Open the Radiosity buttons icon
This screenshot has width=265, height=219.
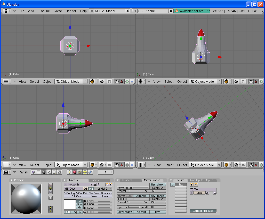point(85,172)
